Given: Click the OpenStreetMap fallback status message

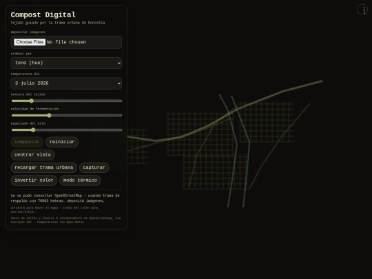Looking at the screenshot, I should click(x=65, y=198).
